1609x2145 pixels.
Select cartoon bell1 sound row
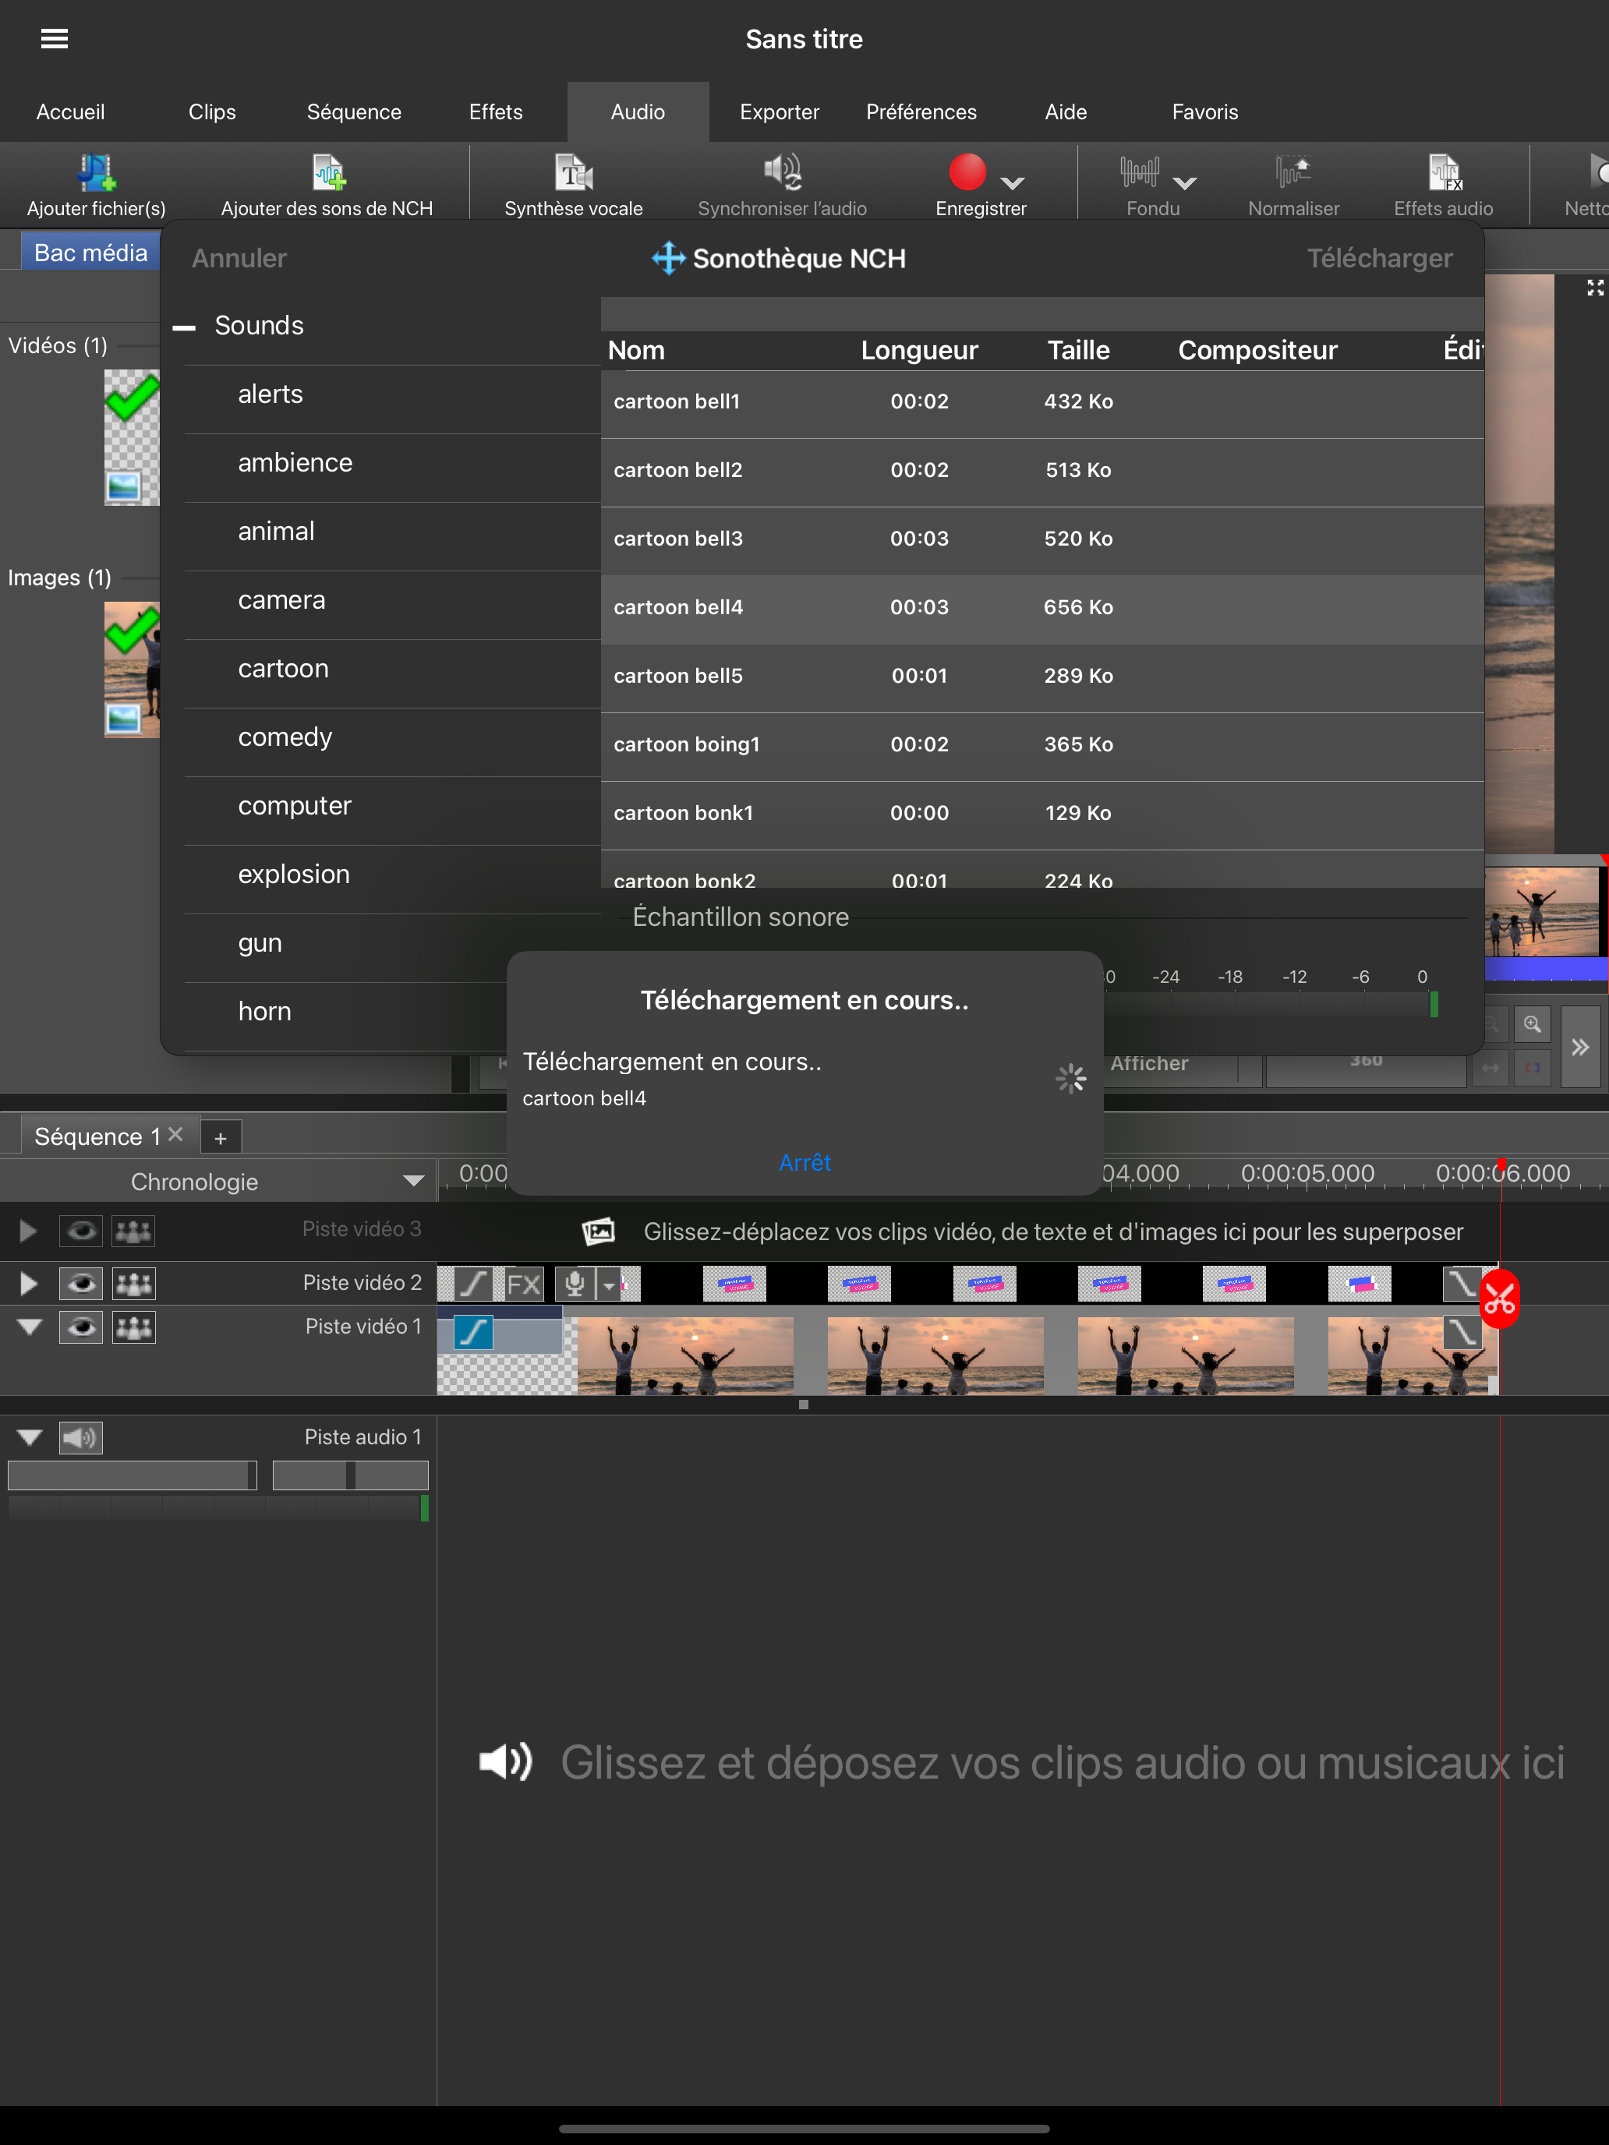click(1042, 401)
